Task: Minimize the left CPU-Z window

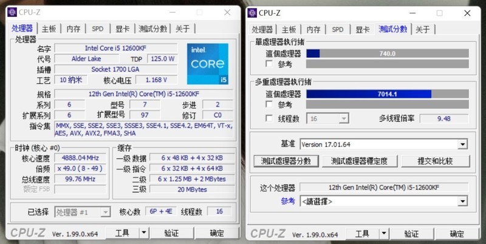Action: click(x=173, y=12)
